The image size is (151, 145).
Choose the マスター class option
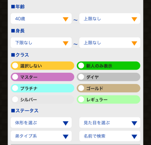42,77
